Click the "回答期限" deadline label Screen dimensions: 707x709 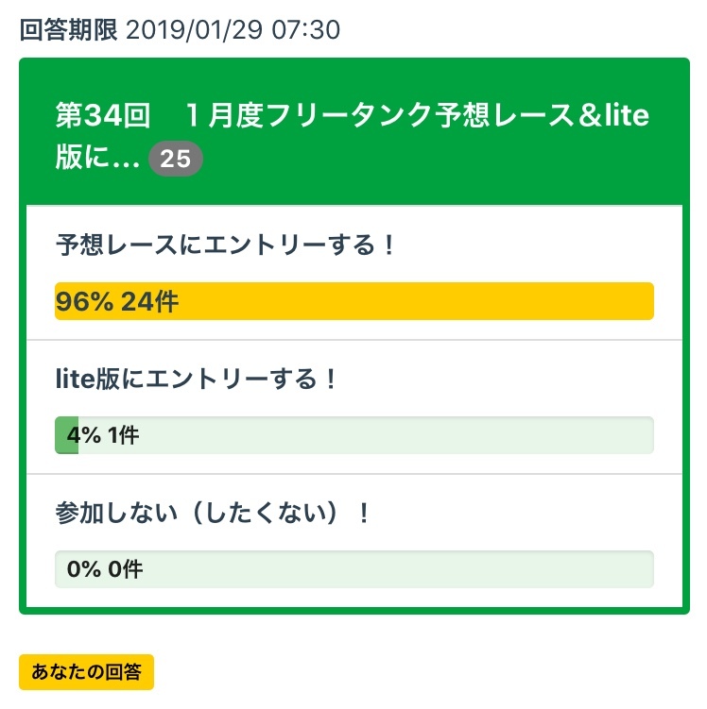68,30
